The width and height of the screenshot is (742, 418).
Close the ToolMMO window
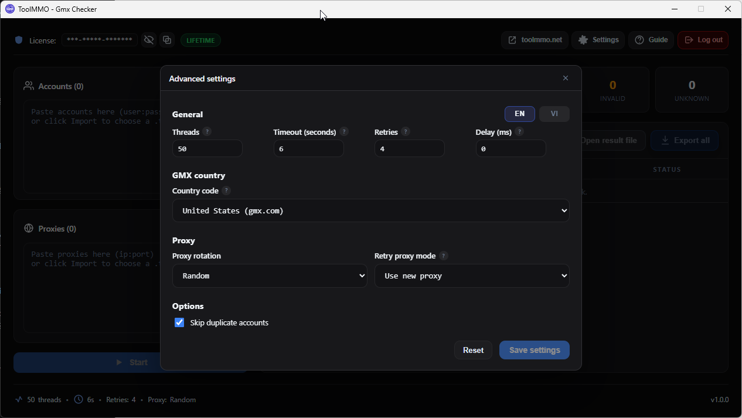click(x=728, y=9)
